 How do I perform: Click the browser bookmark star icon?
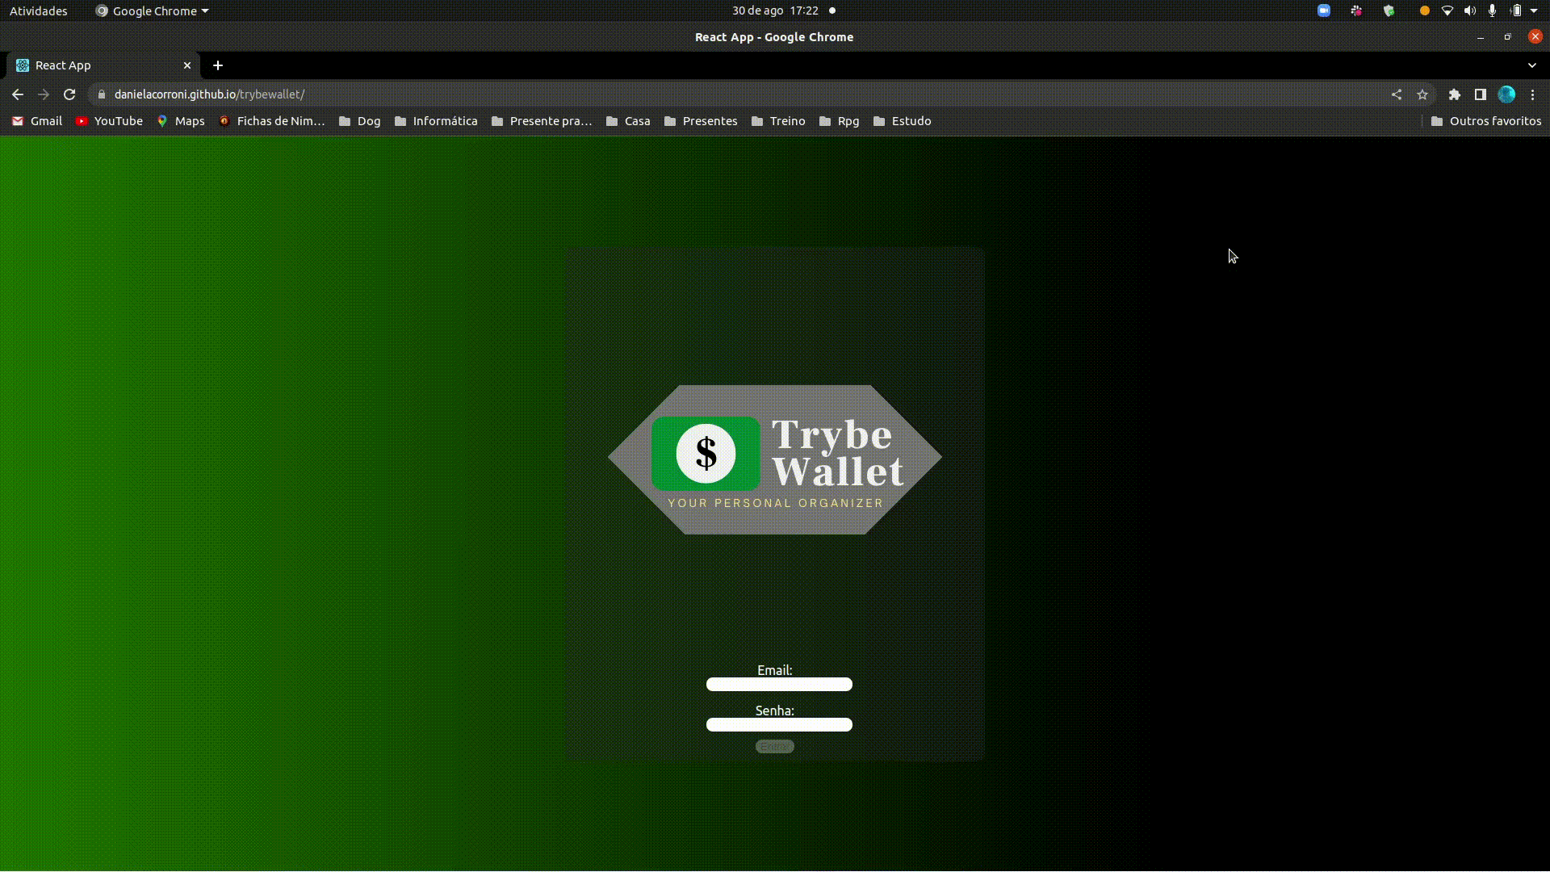[1422, 94]
